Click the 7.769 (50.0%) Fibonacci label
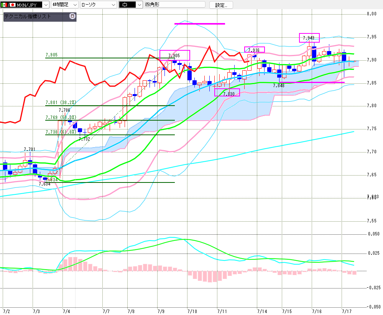The image size is (383, 315). click(61, 118)
